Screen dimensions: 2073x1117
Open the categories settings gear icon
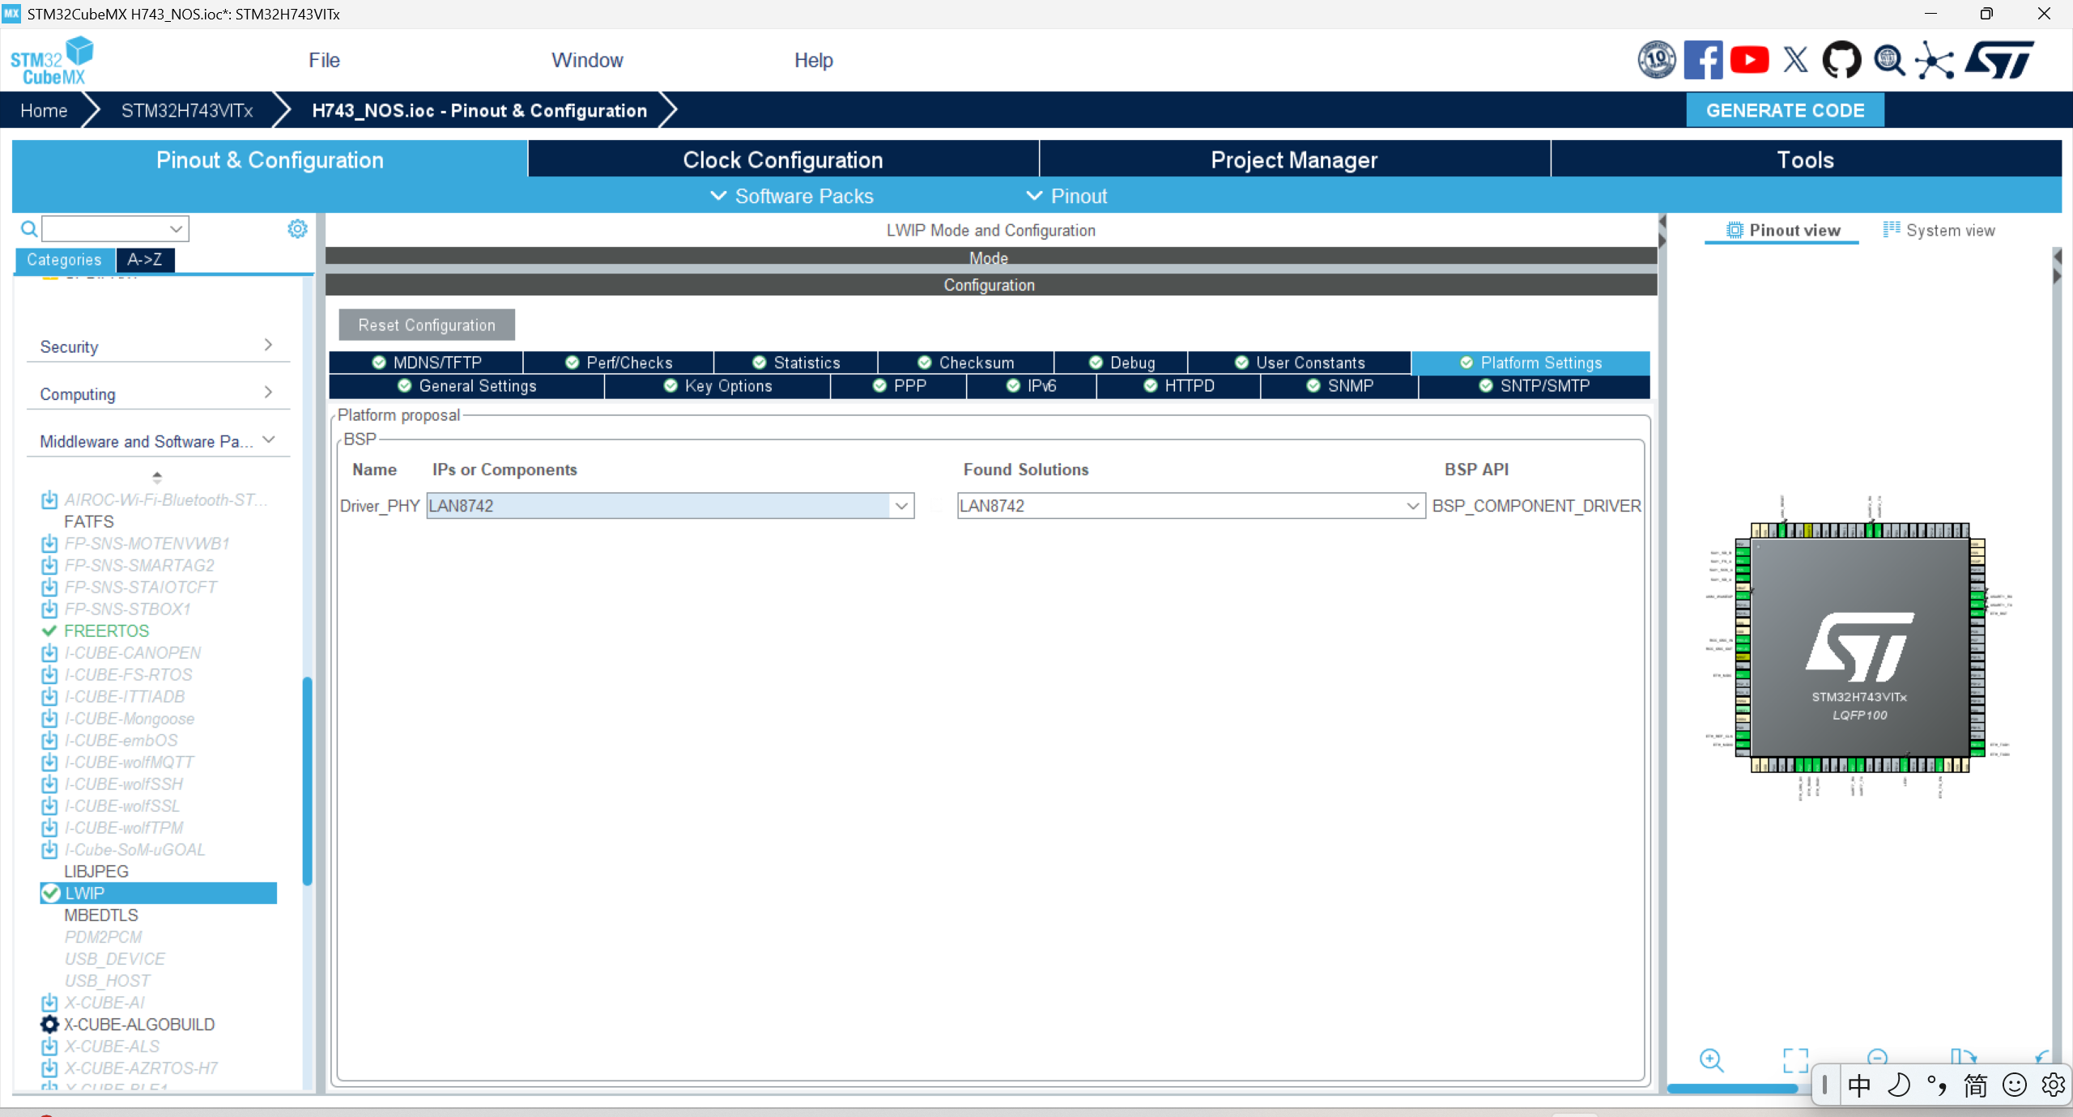(297, 229)
